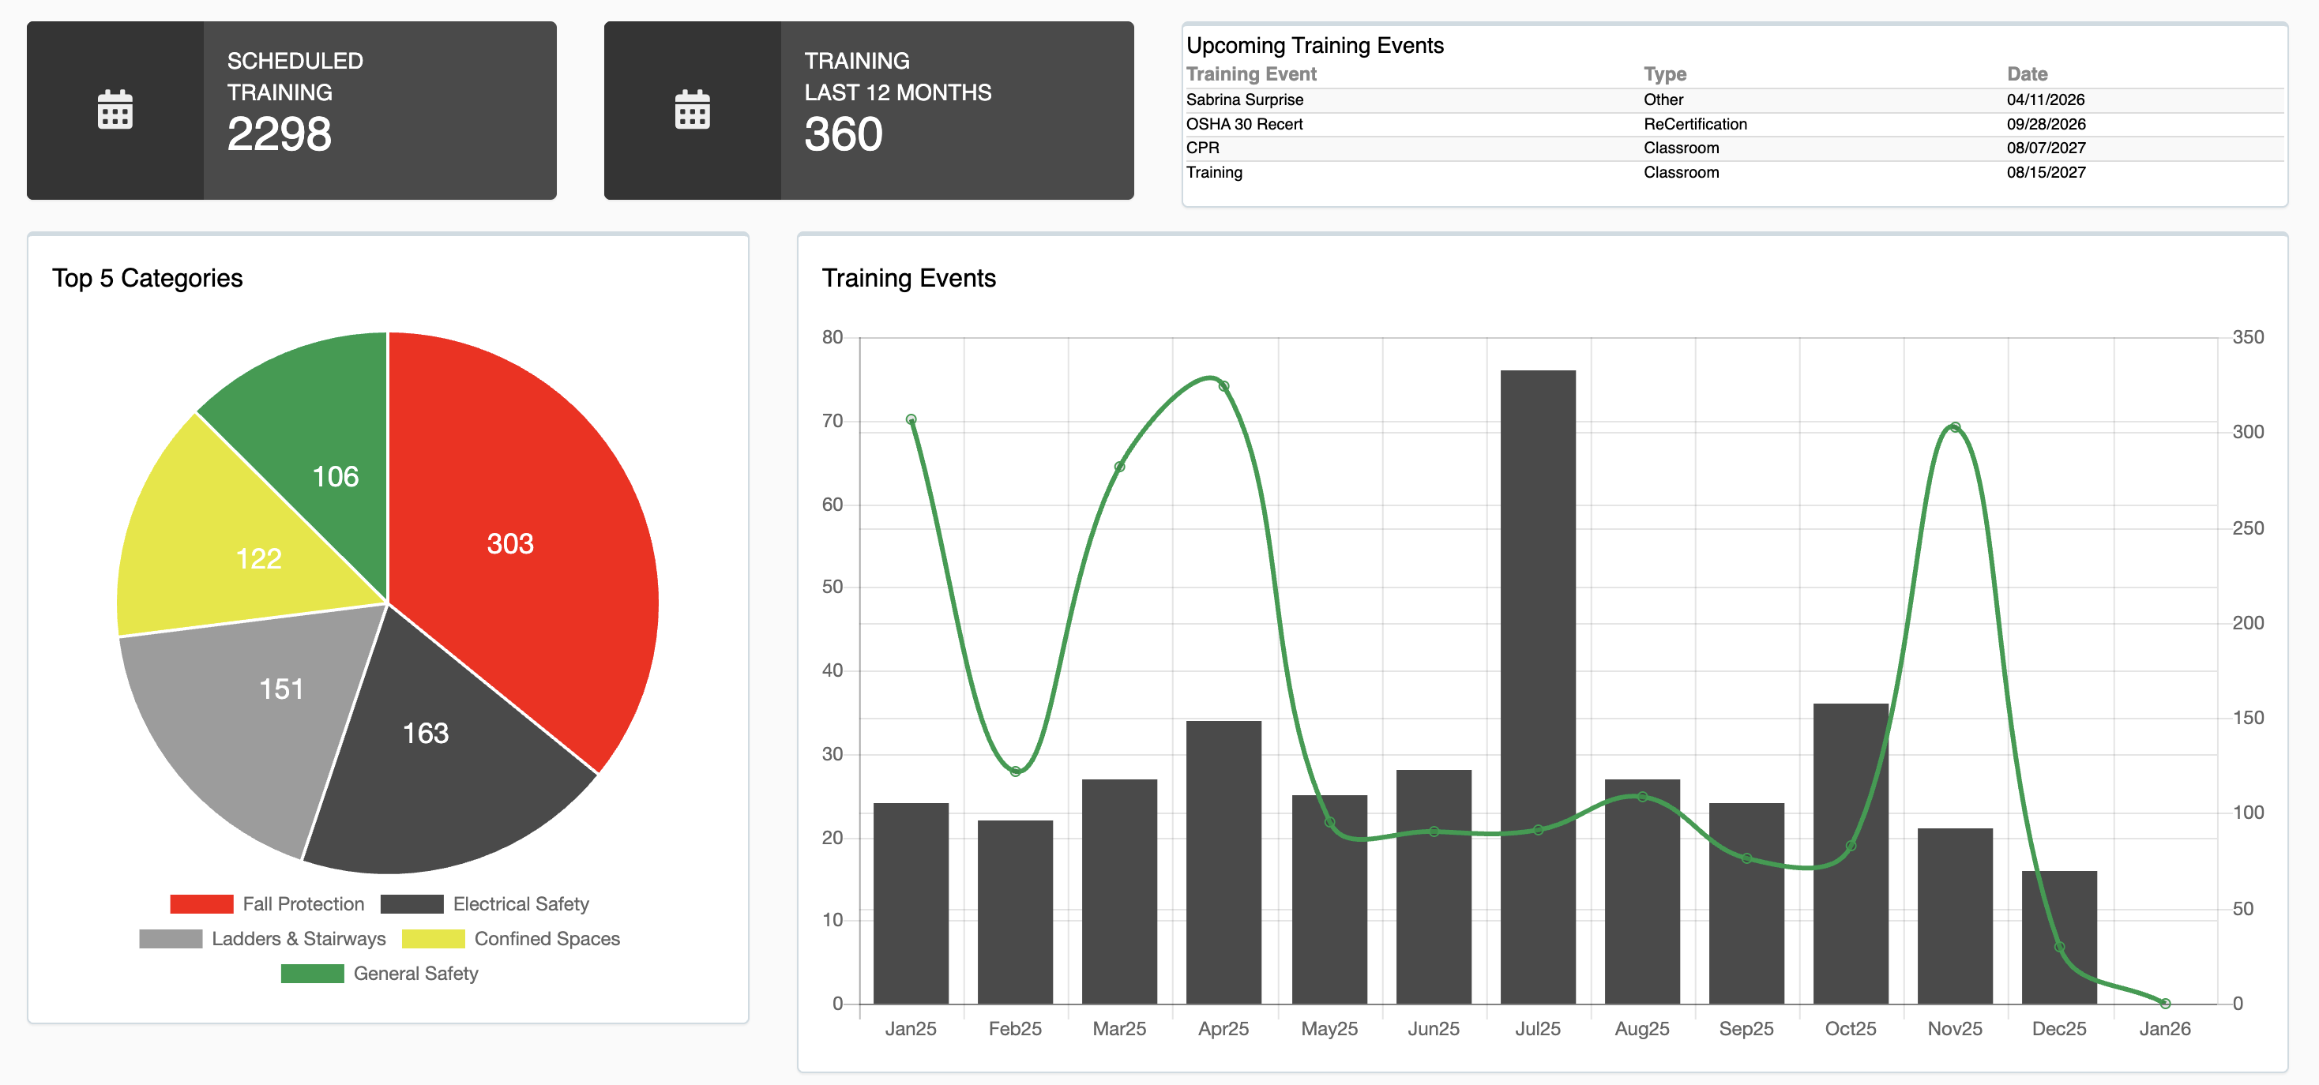This screenshot has width=2319, height=1085.
Task: Click the Upcoming Training Events heading
Action: click(x=1314, y=45)
